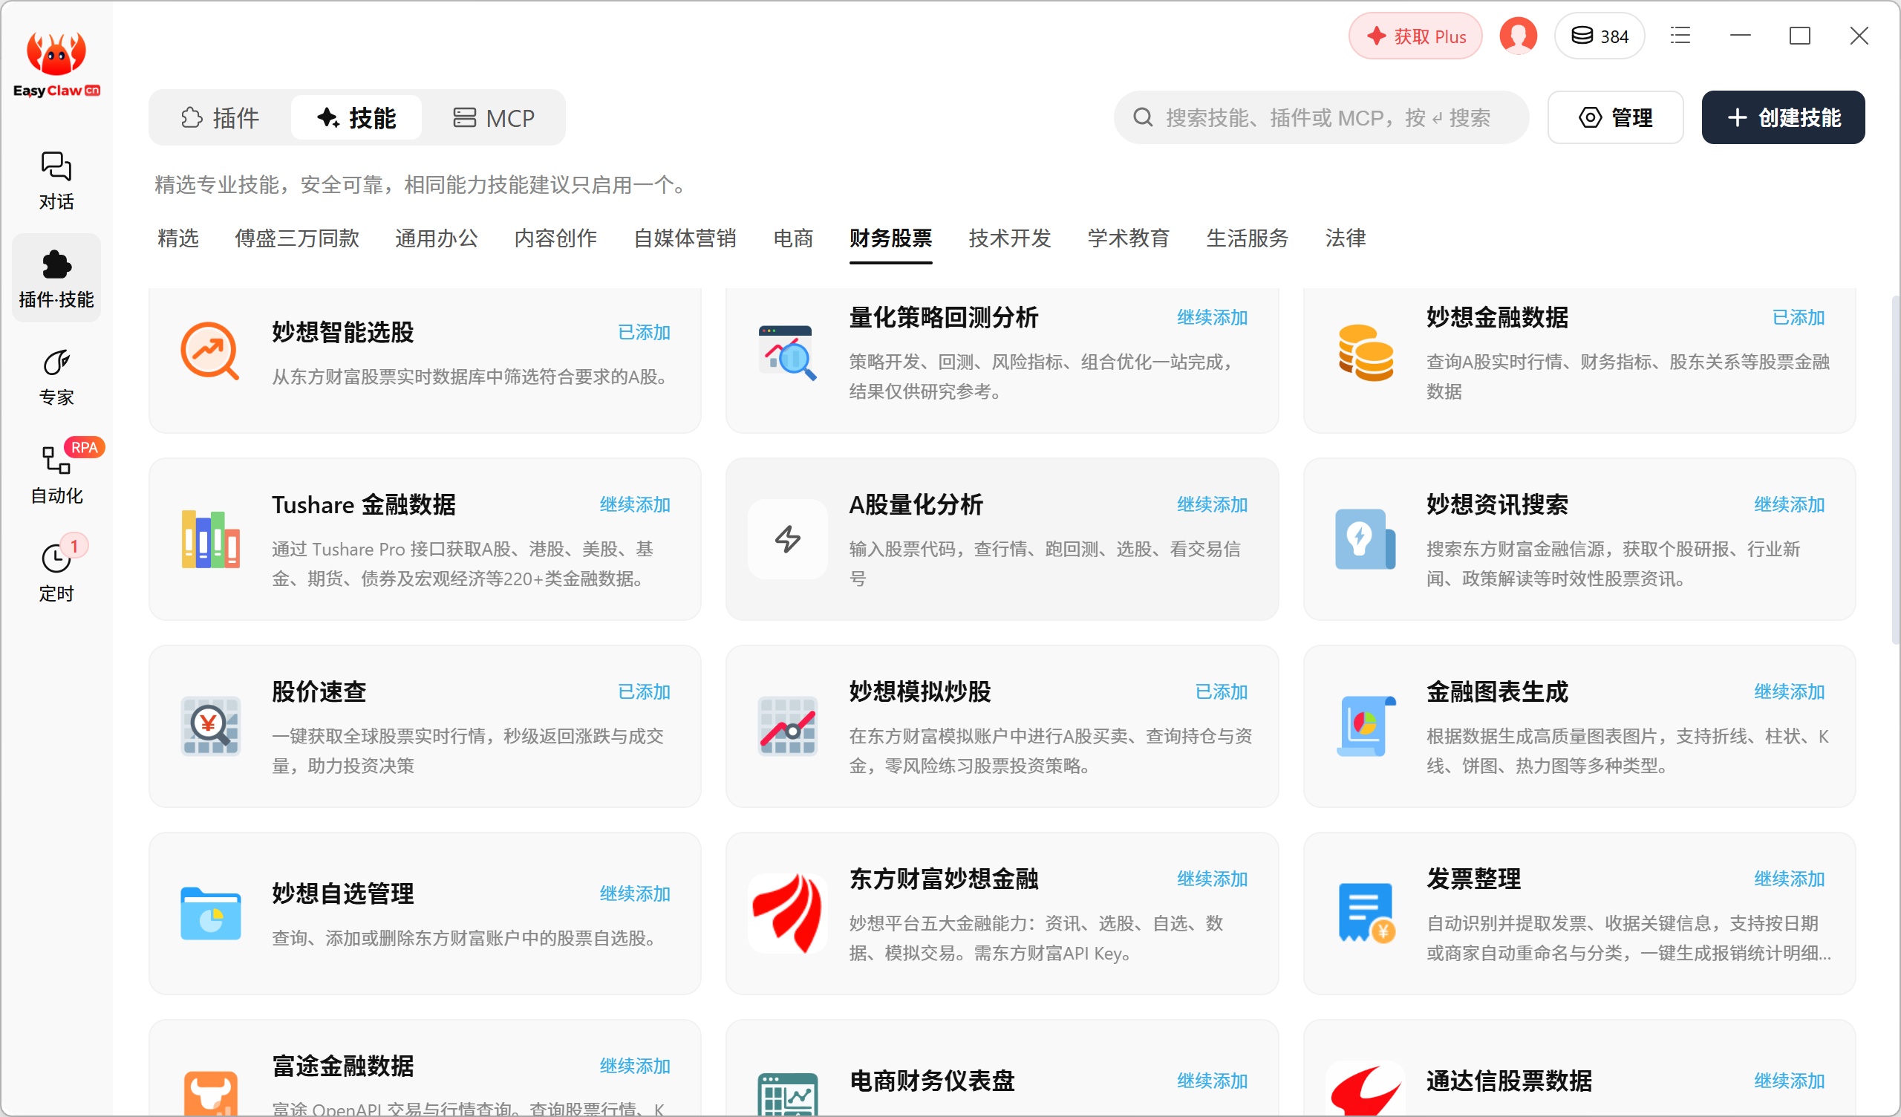Image resolution: width=1901 pixels, height=1117 pixels.
Task: Click the 股价速查 yen magnifier icon
Action: tap(209, 726)
